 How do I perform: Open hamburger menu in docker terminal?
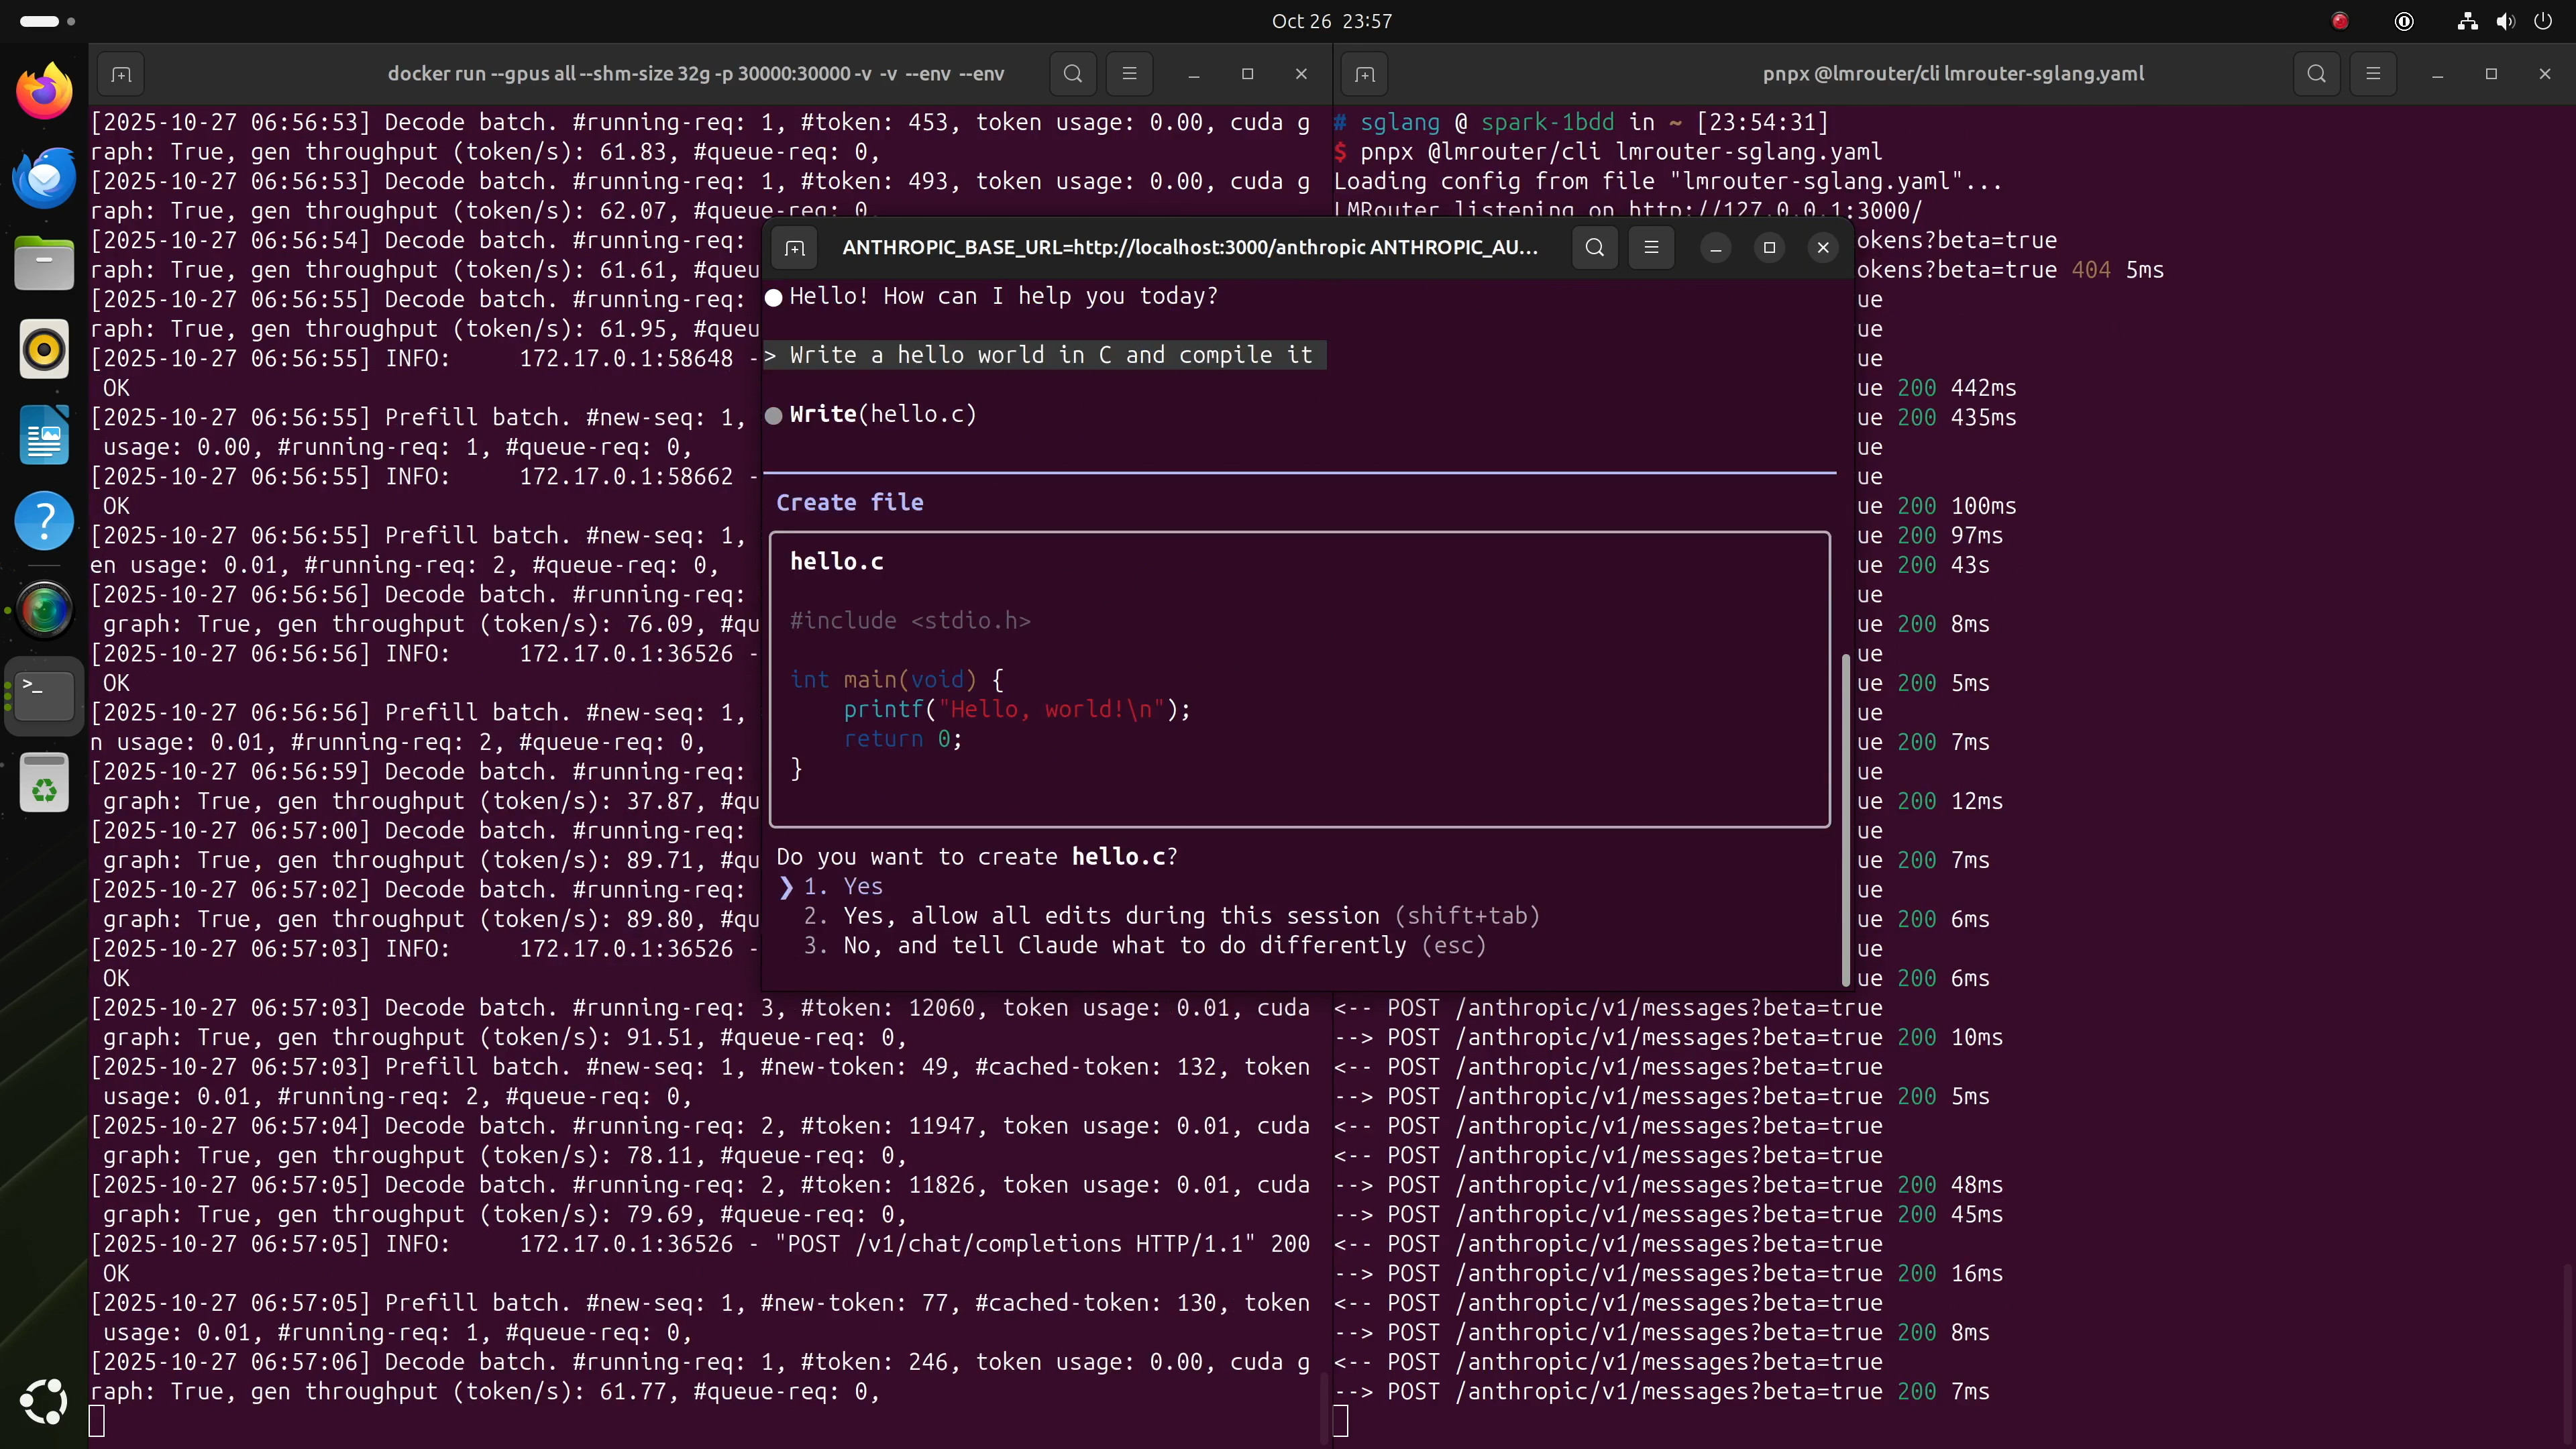1129,74
